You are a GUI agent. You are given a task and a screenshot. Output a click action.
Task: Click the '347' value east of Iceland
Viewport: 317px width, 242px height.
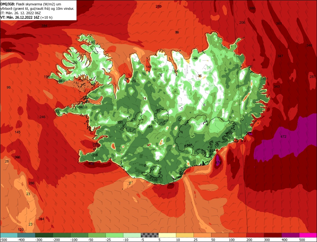click(280, 56)
